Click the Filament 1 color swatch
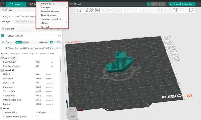This screenshot has height=120, width=201. [x=3, y=36]
